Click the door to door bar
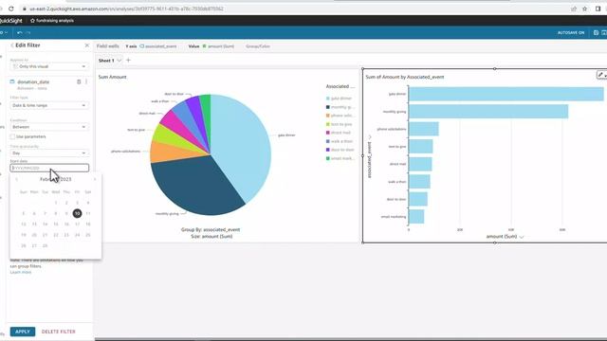Viewport: 607px width, 341px height. tap(418, 199)
